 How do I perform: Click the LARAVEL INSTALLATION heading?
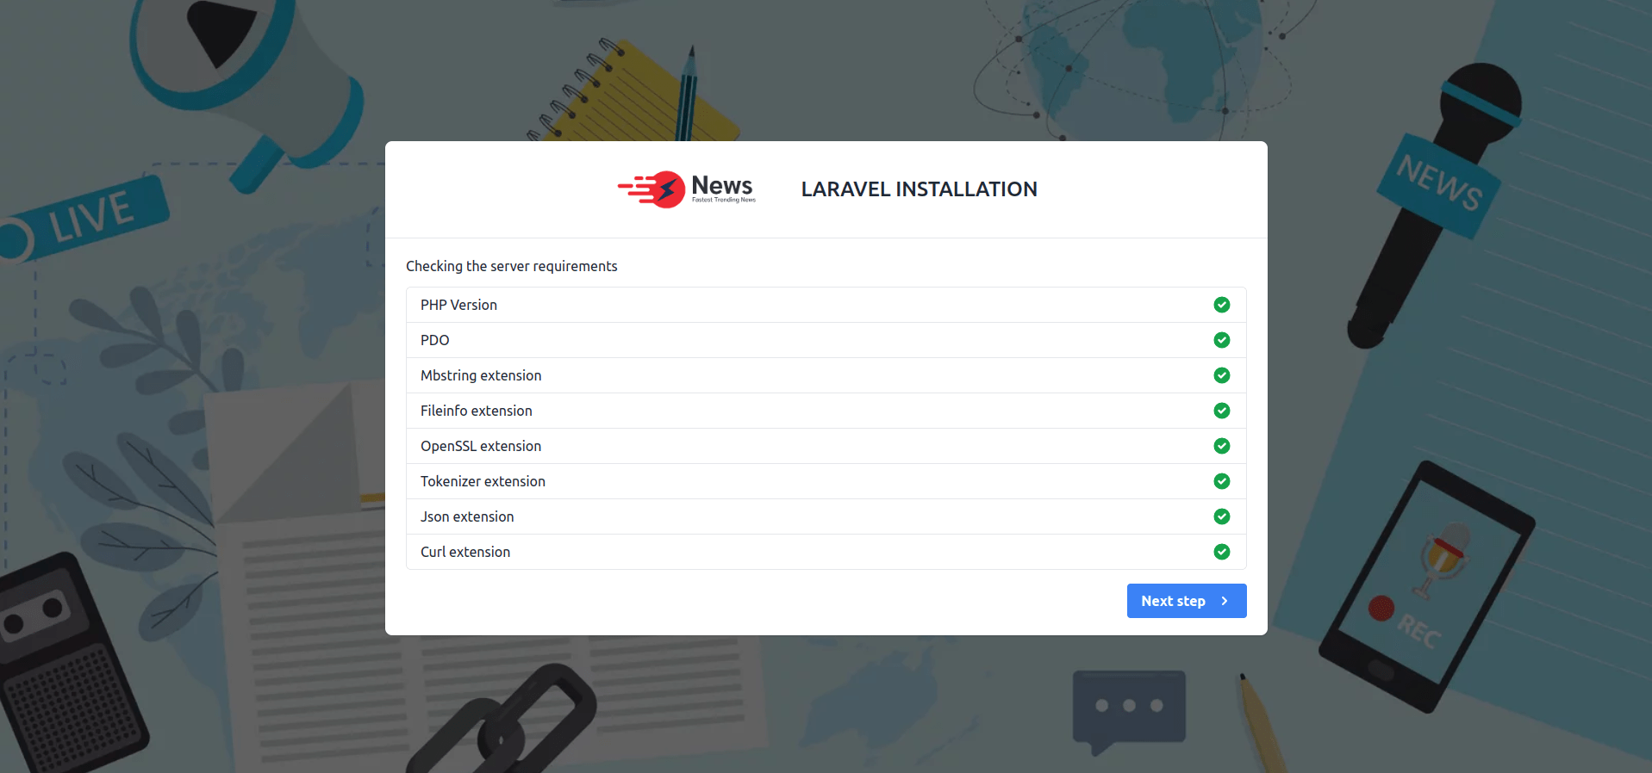click(919, 189)
